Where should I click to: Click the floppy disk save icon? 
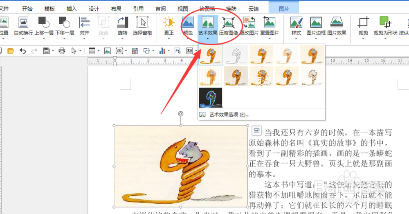[x=46, y=51]
